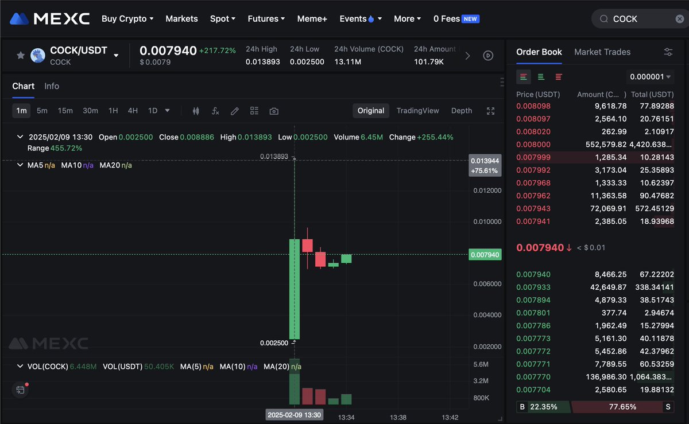Click the 2025-02-09 13:30 time marker

point(295,415)
